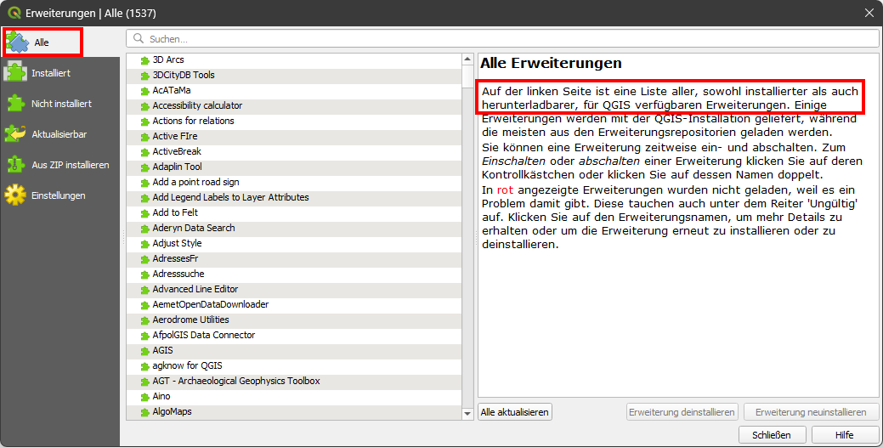The height and width of the screenshot is (447, 883).
Task: Click plugin icon beside AdressesFr
Action: coord(144,259)
